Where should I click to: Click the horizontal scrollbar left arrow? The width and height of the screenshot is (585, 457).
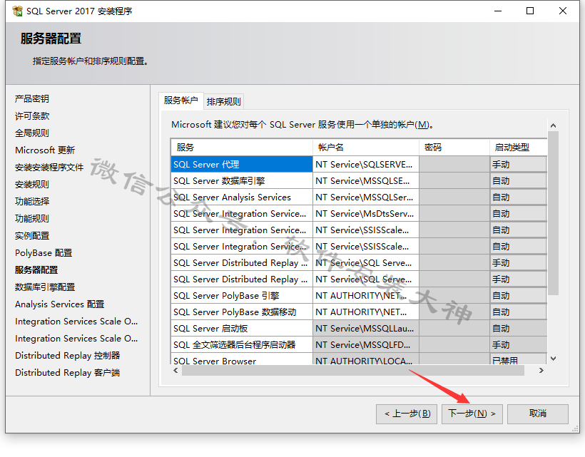coord(175,371)
